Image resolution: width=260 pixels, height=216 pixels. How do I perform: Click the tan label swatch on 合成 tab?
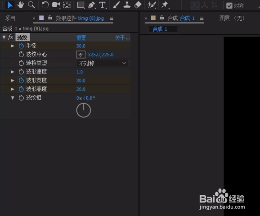click(x=153, y=18)
